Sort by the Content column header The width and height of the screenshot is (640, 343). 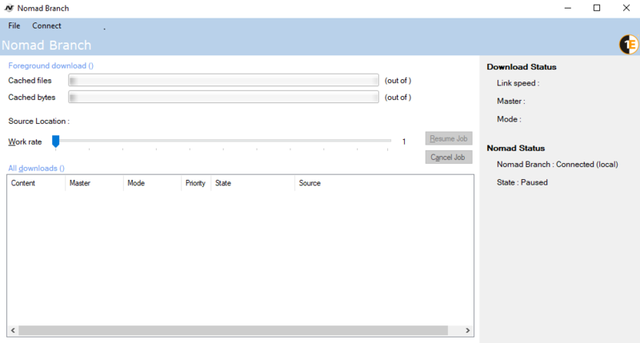tap(36, 183)
